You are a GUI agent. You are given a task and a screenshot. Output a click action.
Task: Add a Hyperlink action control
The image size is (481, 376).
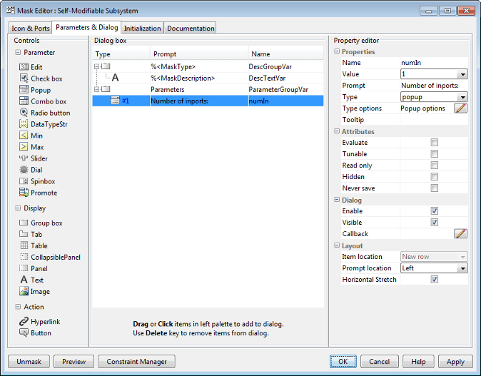click(39, 321)
